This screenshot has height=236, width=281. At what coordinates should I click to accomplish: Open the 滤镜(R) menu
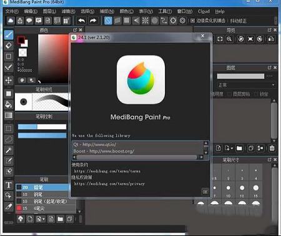pyautogui.click(x=69, y=11)
